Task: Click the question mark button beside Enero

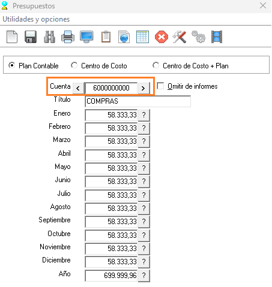Action: (144, 115)
